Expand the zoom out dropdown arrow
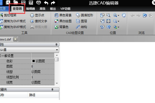The width and height of the screenshot is (155, 103). pyautogui.click(x=118, y=21)
